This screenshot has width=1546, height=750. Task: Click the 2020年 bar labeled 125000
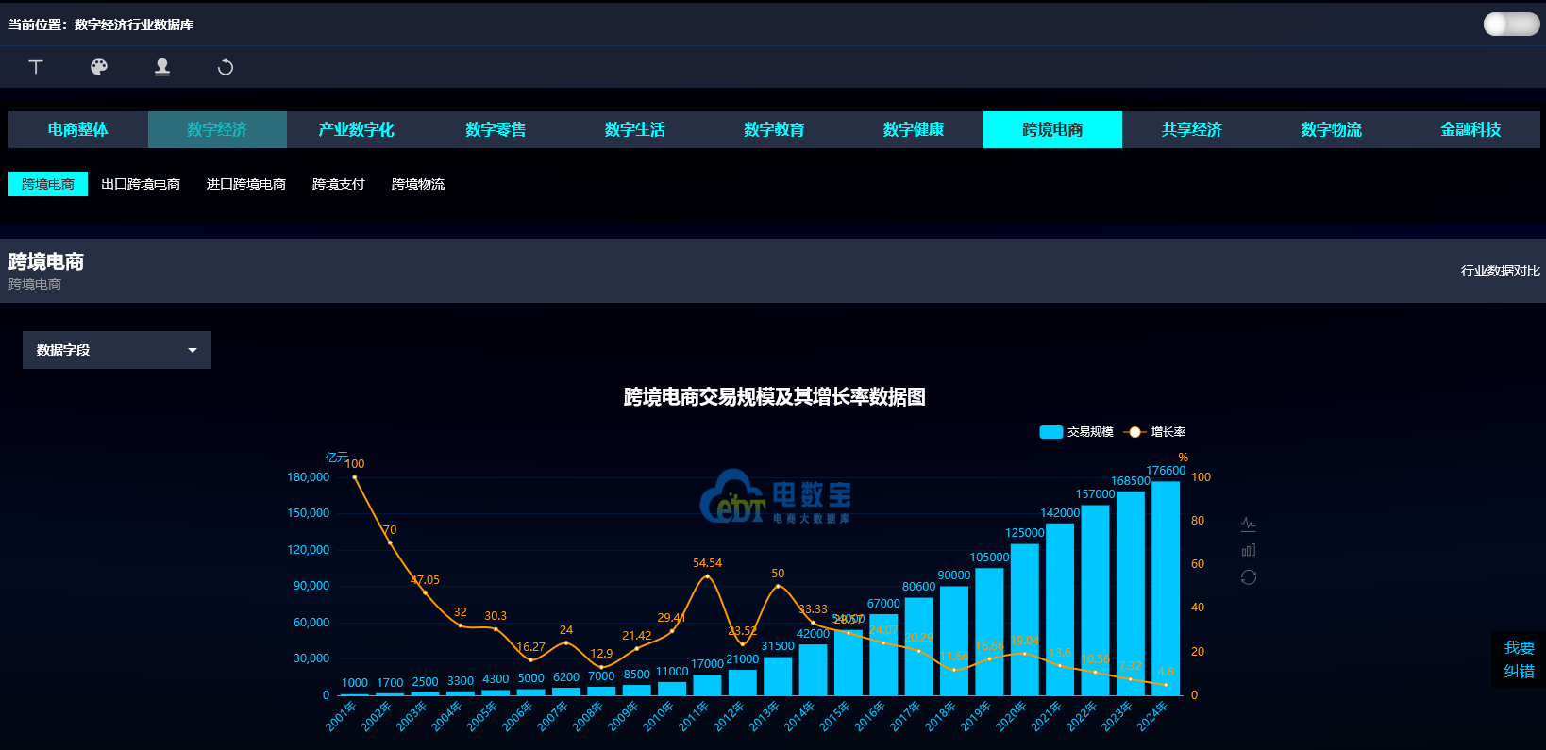click(1025, 620)
